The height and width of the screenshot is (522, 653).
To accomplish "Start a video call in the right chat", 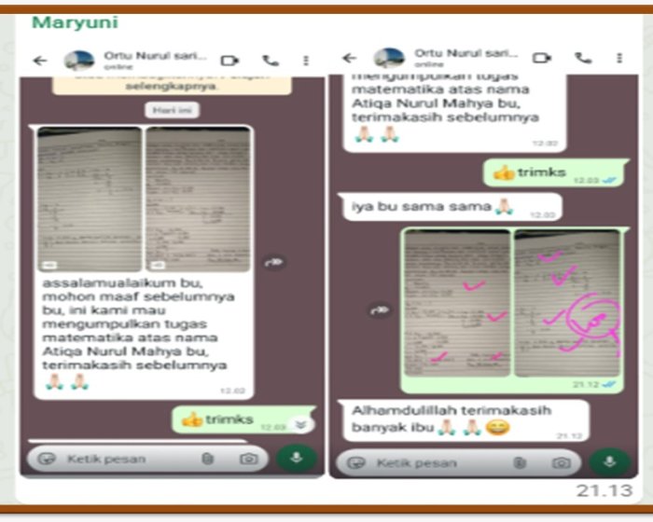I will [x=541, y=58].
